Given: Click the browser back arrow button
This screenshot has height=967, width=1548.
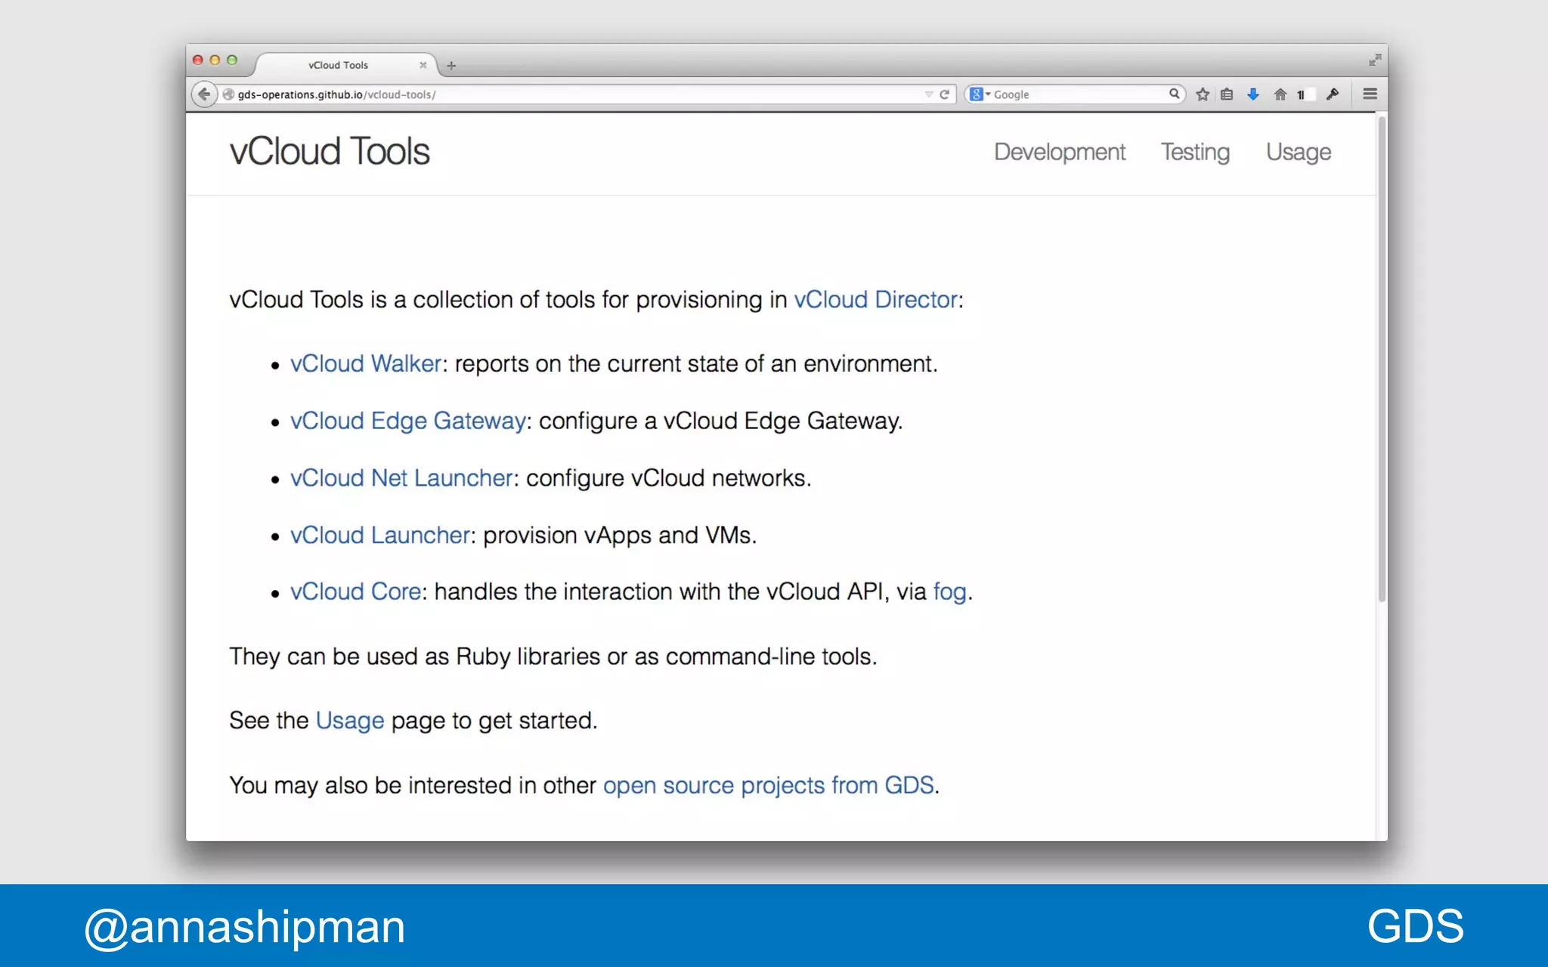Looking at the screenshot, I should click(x=203, y=94).
